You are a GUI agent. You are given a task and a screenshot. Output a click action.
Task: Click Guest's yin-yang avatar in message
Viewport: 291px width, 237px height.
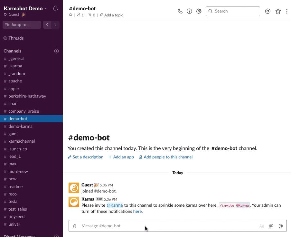click(x=74, y=188)
